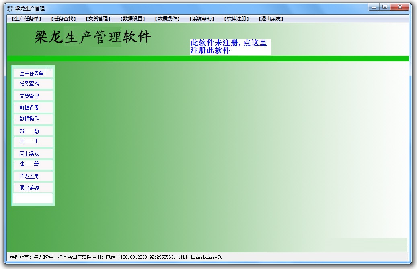Choose 【软件注册】 in the menu bar
417x269 pixels.
coord(236,19)
